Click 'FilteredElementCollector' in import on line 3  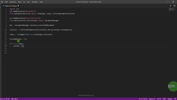point(64,14)
